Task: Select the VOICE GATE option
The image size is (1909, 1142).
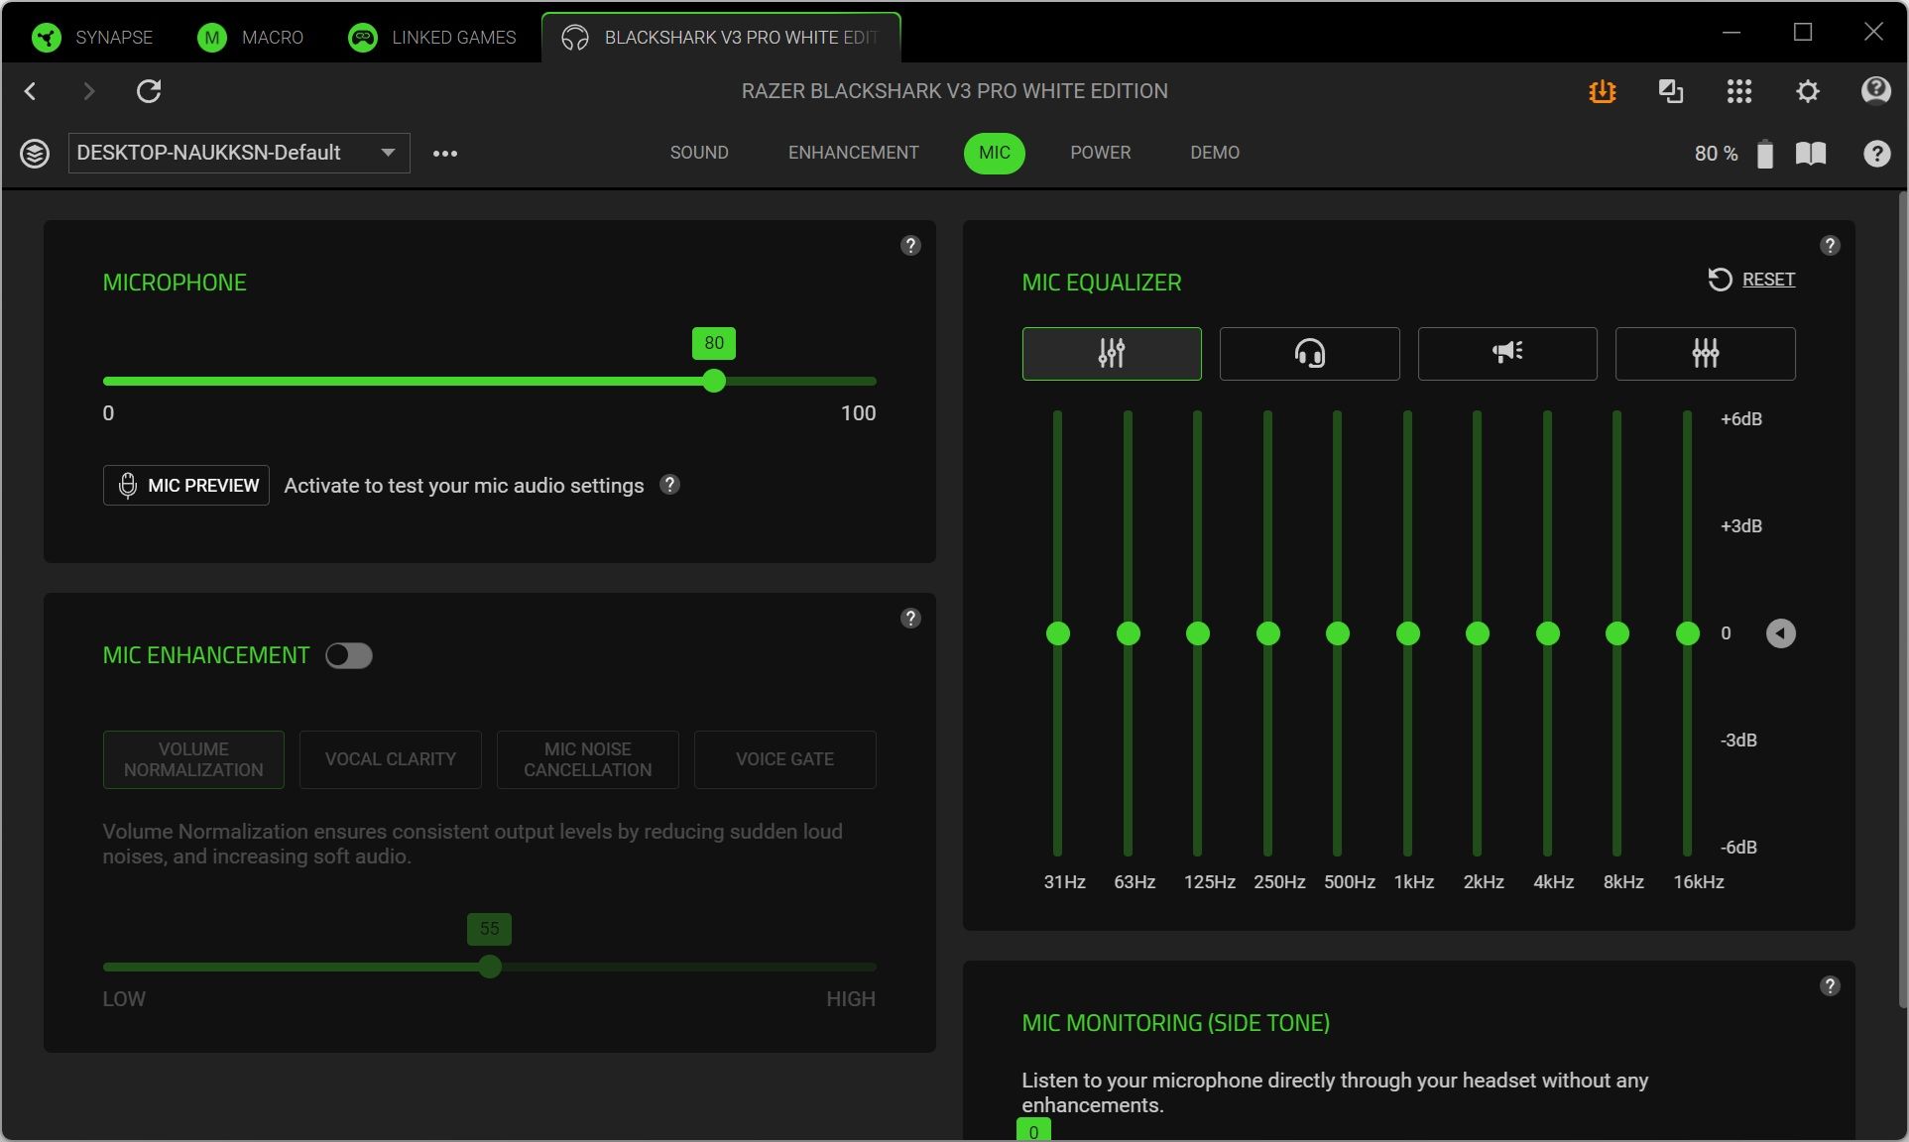Action: coord(784,759)
